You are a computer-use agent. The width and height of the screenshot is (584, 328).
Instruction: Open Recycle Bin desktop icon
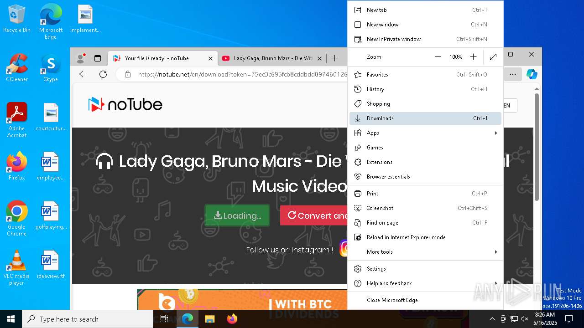coord(17,19)
